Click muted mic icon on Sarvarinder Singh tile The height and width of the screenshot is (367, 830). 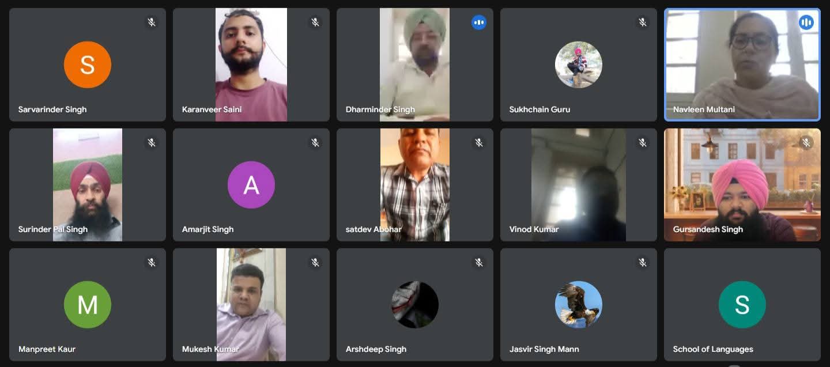click(152, 22)
